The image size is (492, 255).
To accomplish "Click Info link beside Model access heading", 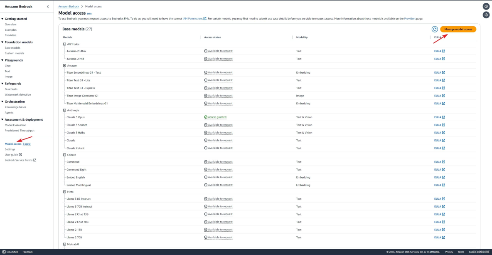I will 89,14.
